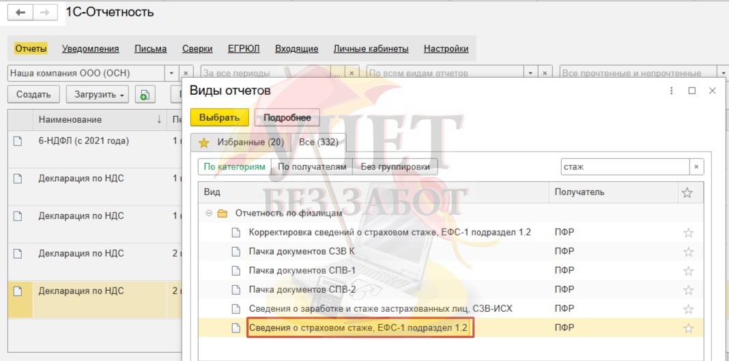Image resolution: width=729 pixels, height=361 pixels.
Task: Star the СЗВ-ИСХ report row
Action: 689,309
